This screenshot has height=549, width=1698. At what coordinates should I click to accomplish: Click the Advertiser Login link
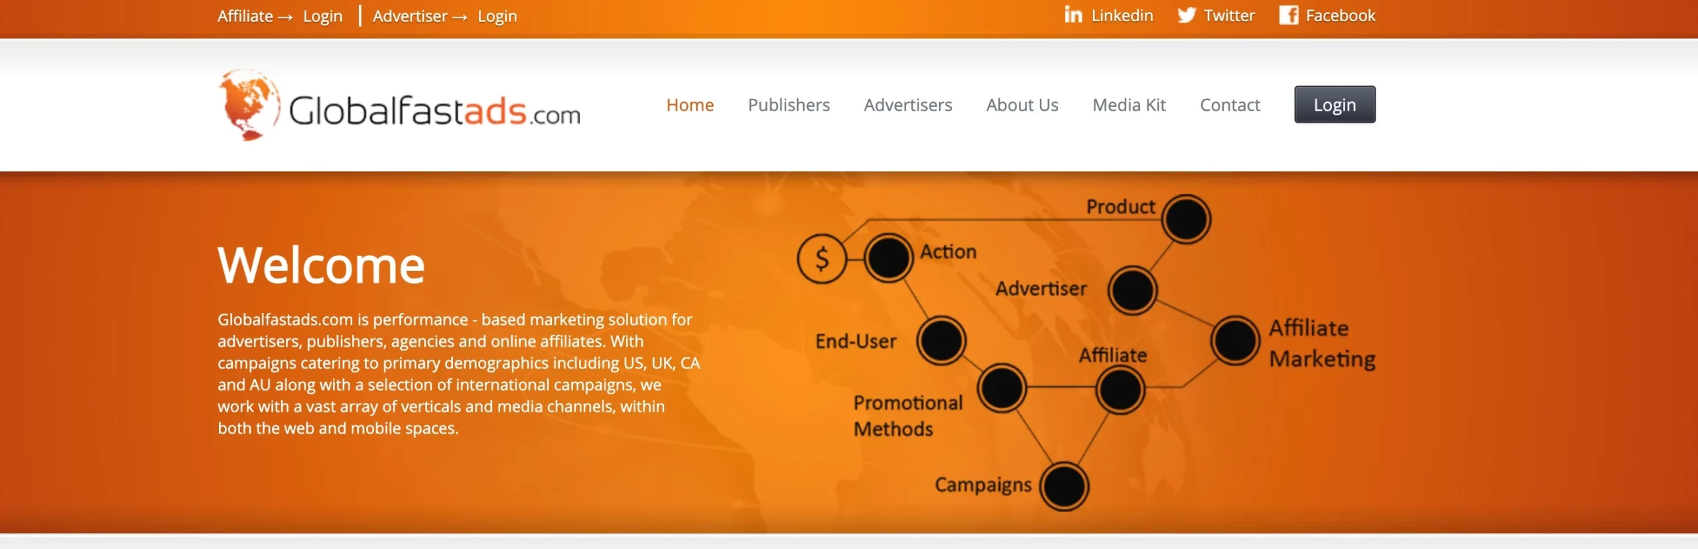coord(497,16)
